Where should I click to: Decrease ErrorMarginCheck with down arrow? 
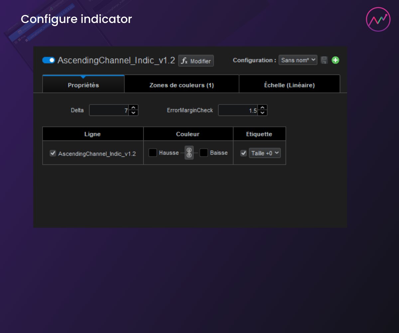tap(262, 113)
